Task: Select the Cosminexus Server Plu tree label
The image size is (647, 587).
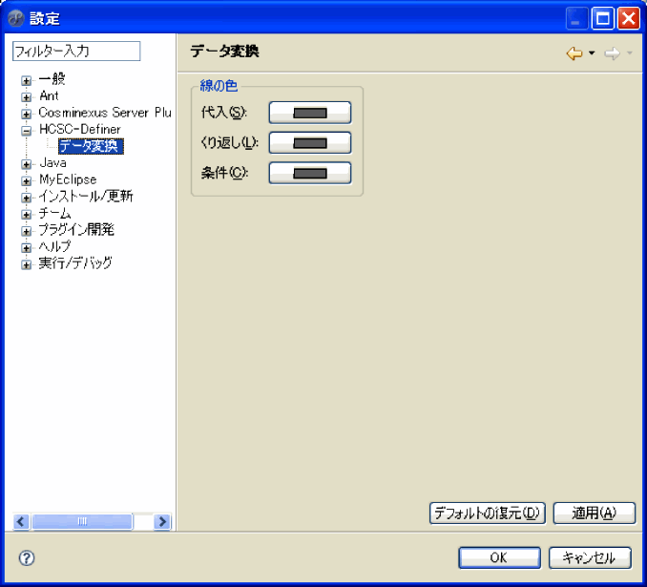Action: [105, 113]
